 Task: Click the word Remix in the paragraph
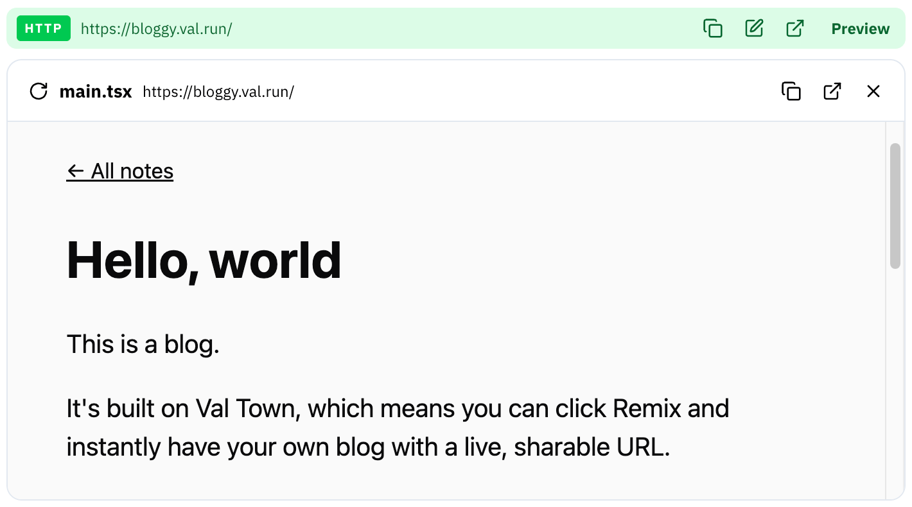(x=647, y=408)
